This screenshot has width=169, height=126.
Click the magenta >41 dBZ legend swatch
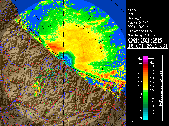145,58
